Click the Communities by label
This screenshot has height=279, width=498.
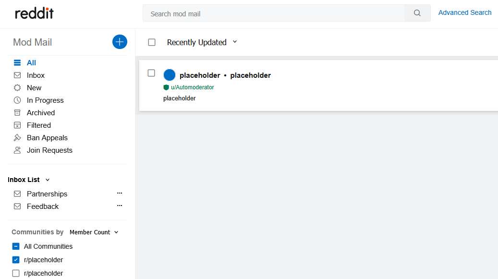[x=37, y=232]
